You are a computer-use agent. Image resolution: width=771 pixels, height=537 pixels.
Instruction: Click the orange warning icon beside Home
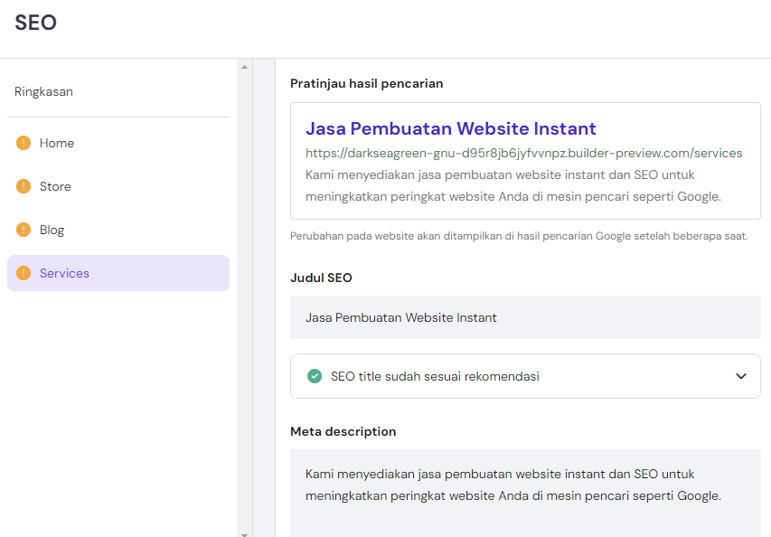coord(24,143)
